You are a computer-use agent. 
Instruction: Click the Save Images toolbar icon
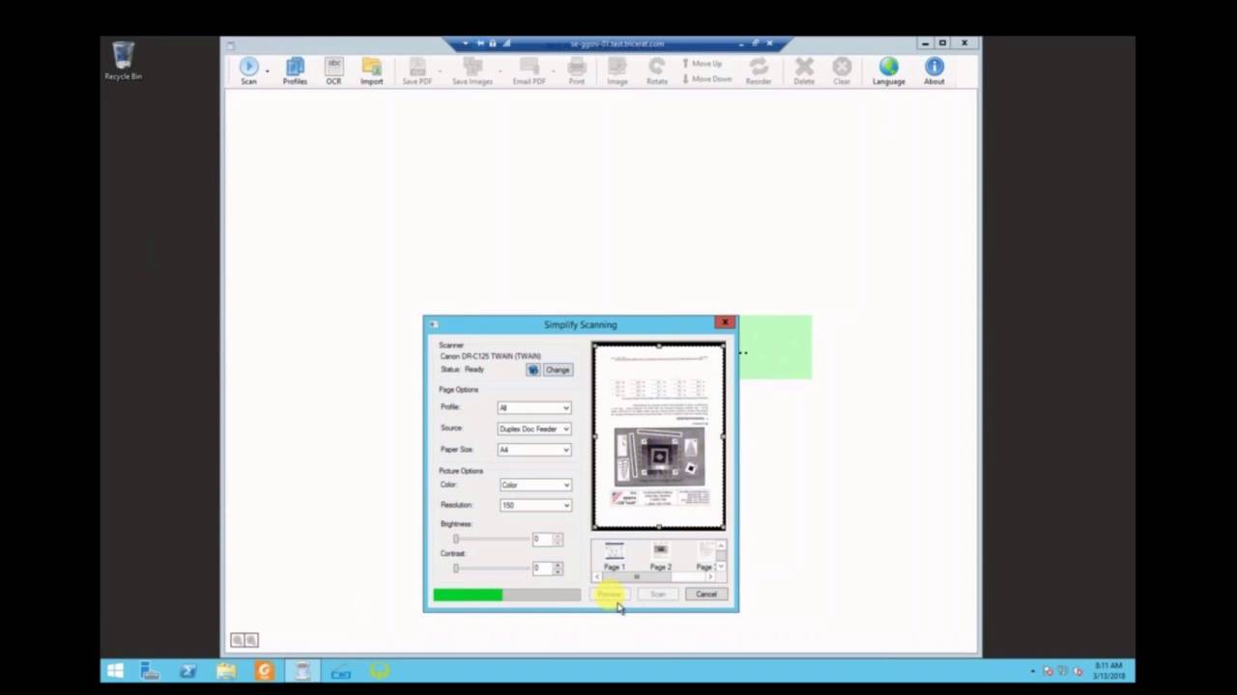pos(472,70)
